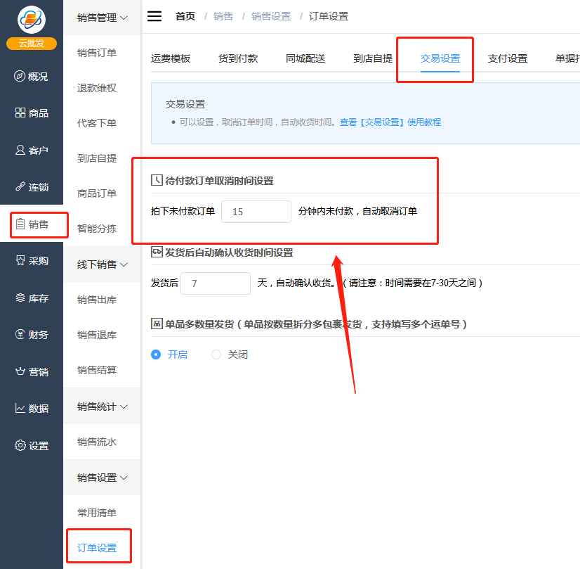Click unpaid order minutes field showing 15

[x=256, y=212]
